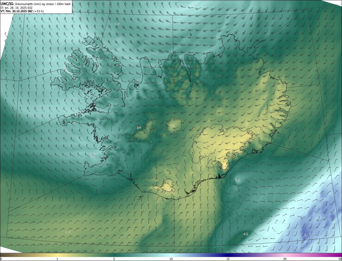Click the 5.8 value over the Westfjords
The width and height of the screenshot is (342, 261).
pyautogui.click(x=82, y=66)
